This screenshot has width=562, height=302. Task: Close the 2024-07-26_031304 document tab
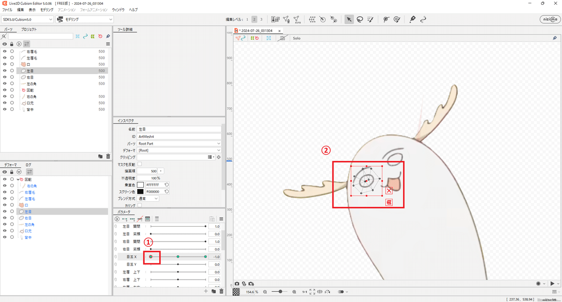tap(280, 30)
